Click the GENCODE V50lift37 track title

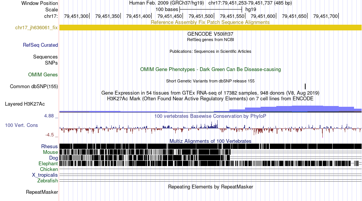(x=210, y=34)
